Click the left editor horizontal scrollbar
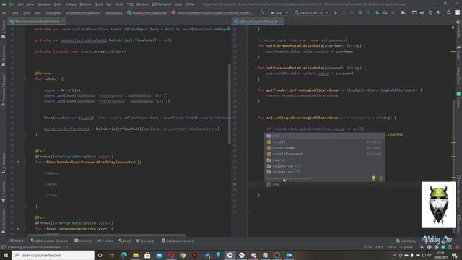Screen dimensions: 462x260 point(106,235)
